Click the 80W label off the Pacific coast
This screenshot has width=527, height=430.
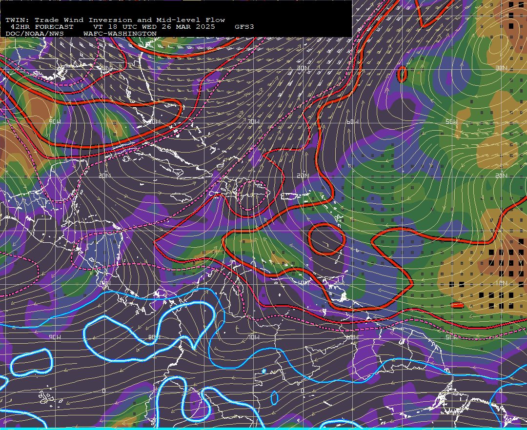(154, 337)
